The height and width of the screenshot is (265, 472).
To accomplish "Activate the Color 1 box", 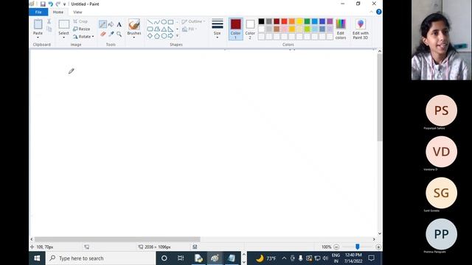I will pyautogui.click(x=236, y=29).
